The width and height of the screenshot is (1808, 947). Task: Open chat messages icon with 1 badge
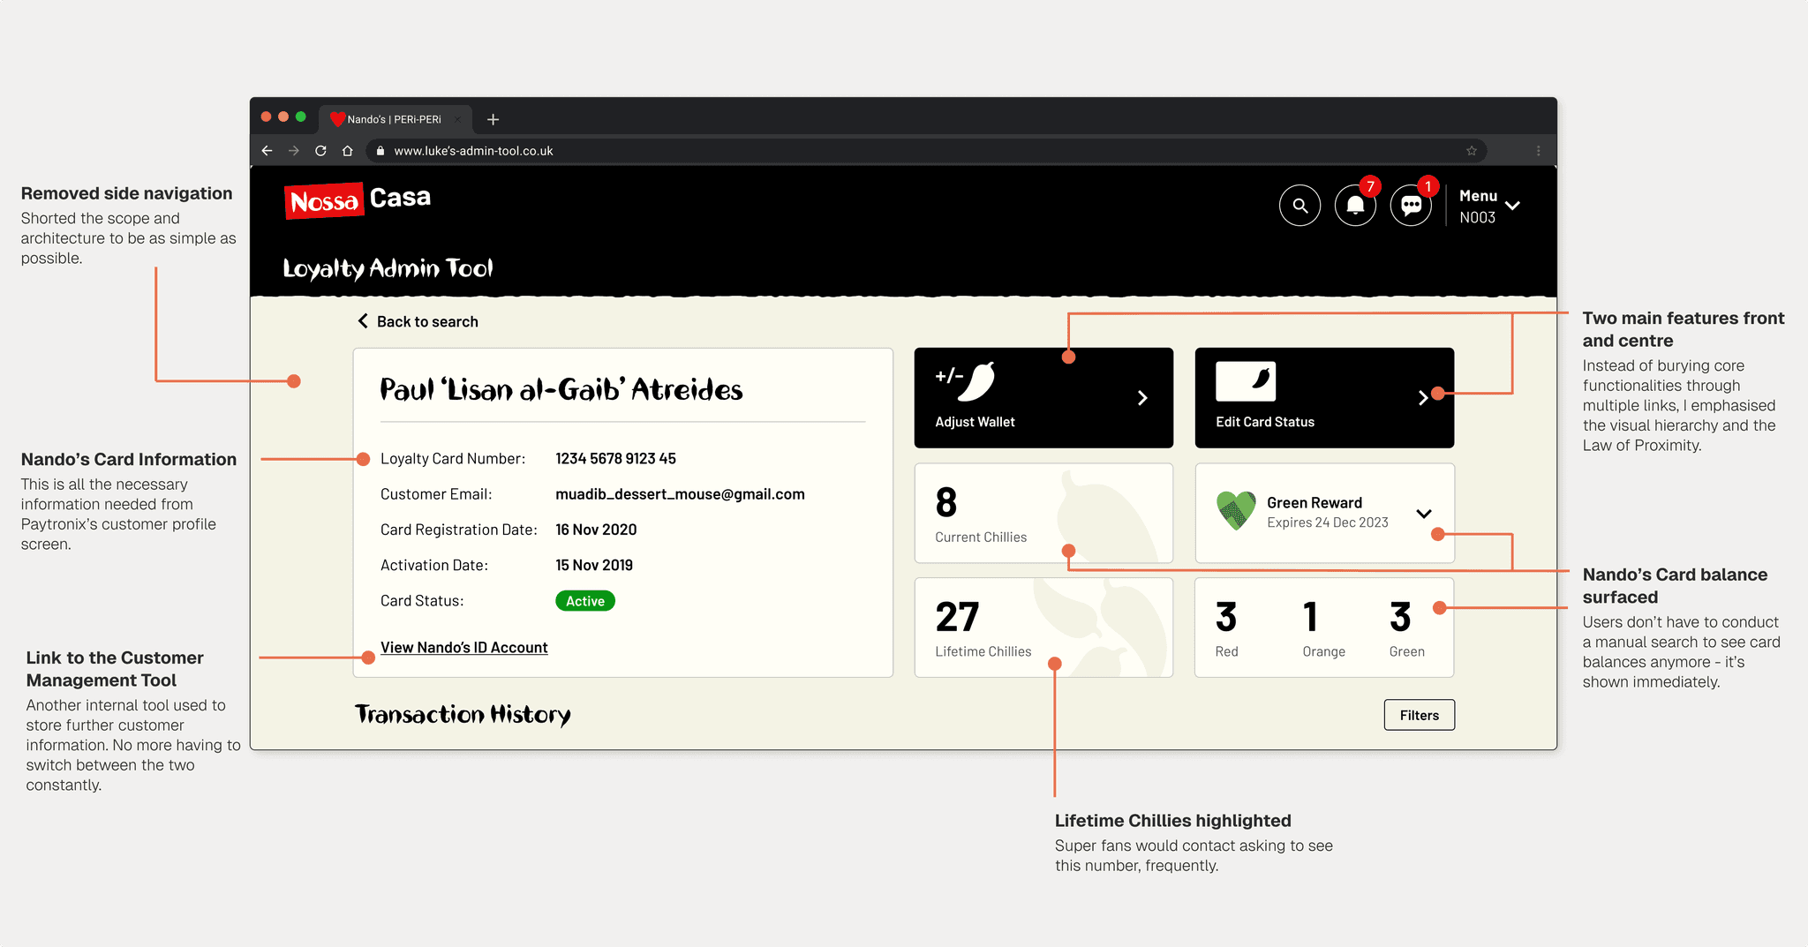coord(1411,206)
